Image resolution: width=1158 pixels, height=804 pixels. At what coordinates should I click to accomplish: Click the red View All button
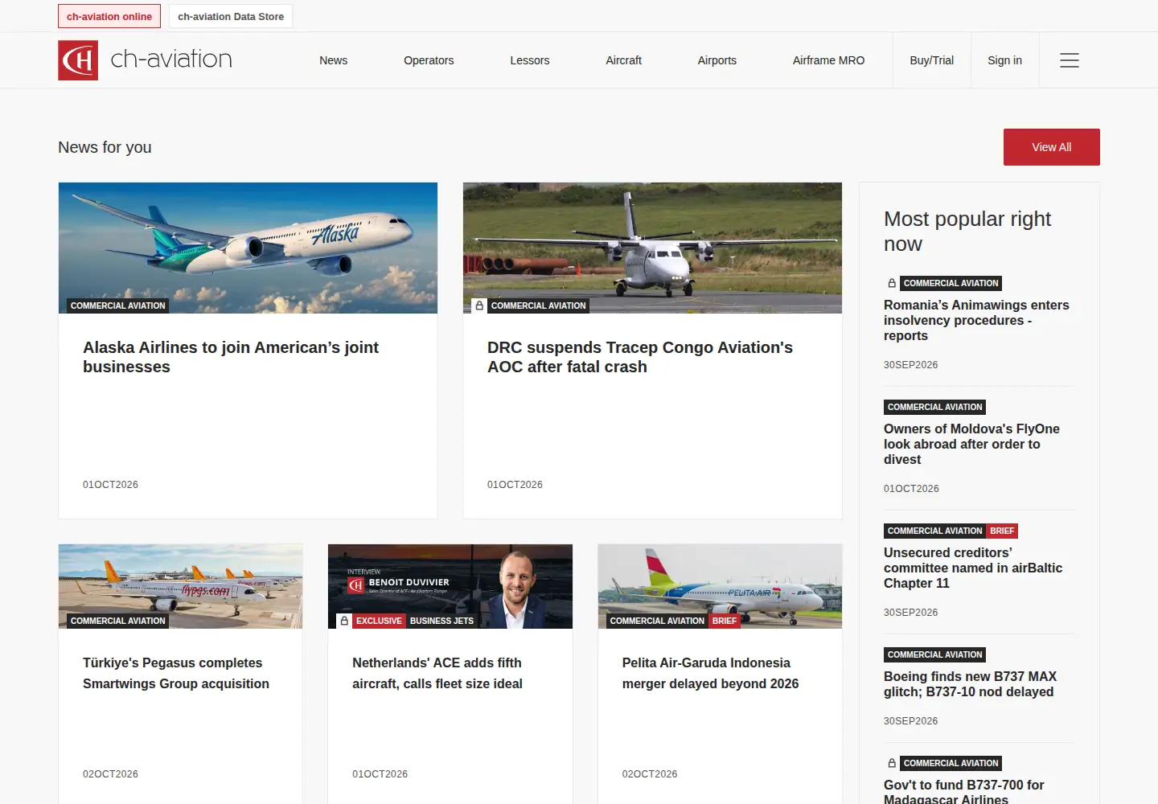[x=1052, y=147]
